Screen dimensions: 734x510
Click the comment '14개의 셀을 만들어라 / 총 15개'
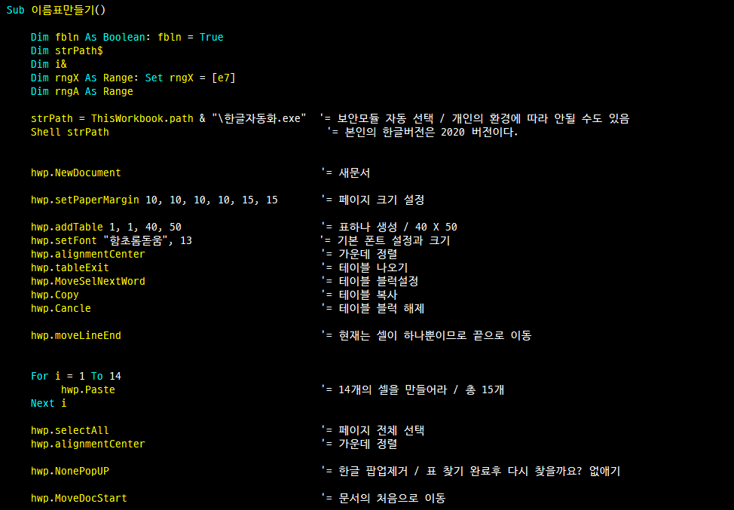click(x=421, y=389)
